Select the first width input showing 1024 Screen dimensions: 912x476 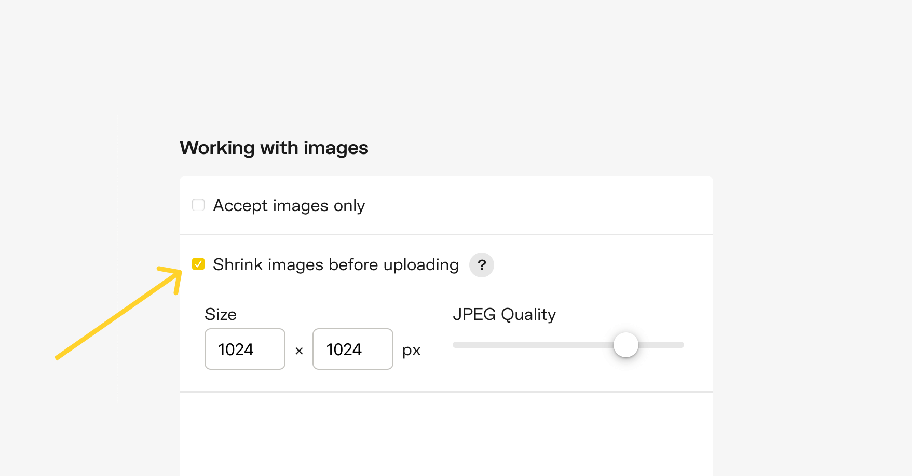point(244,349)
